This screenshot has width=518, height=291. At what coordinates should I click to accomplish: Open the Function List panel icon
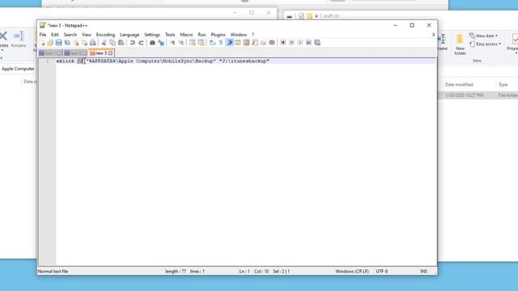[x=255, y=43]
